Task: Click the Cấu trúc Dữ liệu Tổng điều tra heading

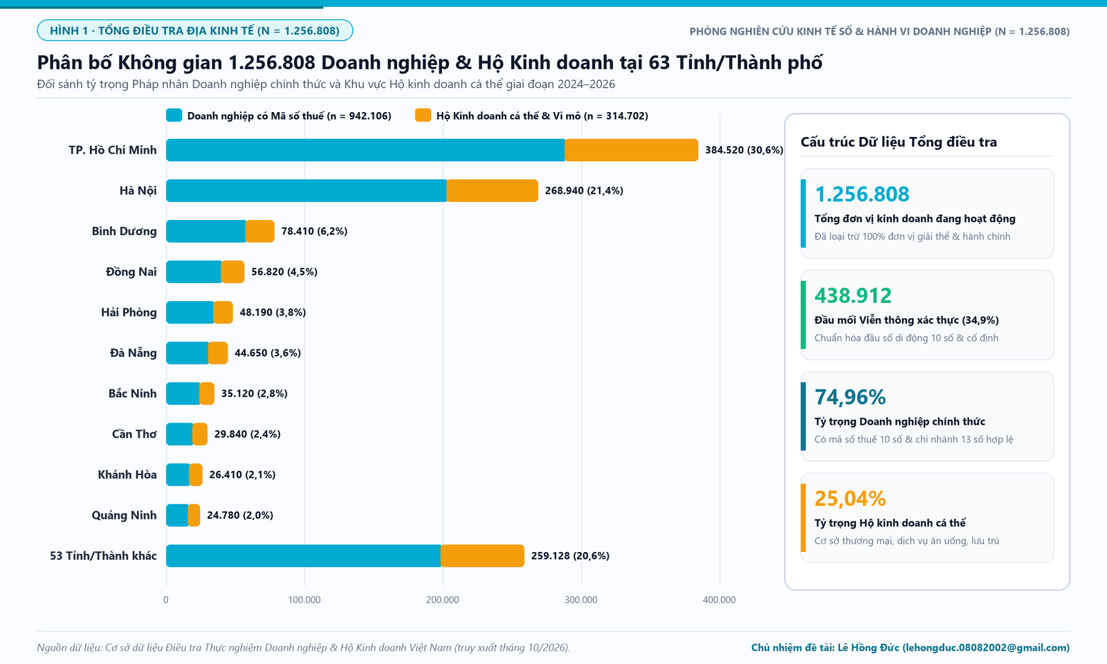Action: [x=899, y=142]
